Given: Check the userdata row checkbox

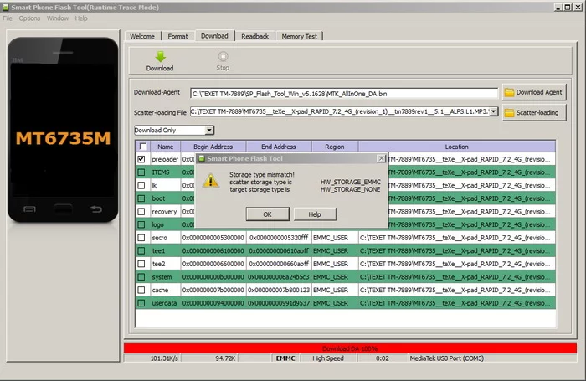Looking at the screenshot, I should click(141, 303).
